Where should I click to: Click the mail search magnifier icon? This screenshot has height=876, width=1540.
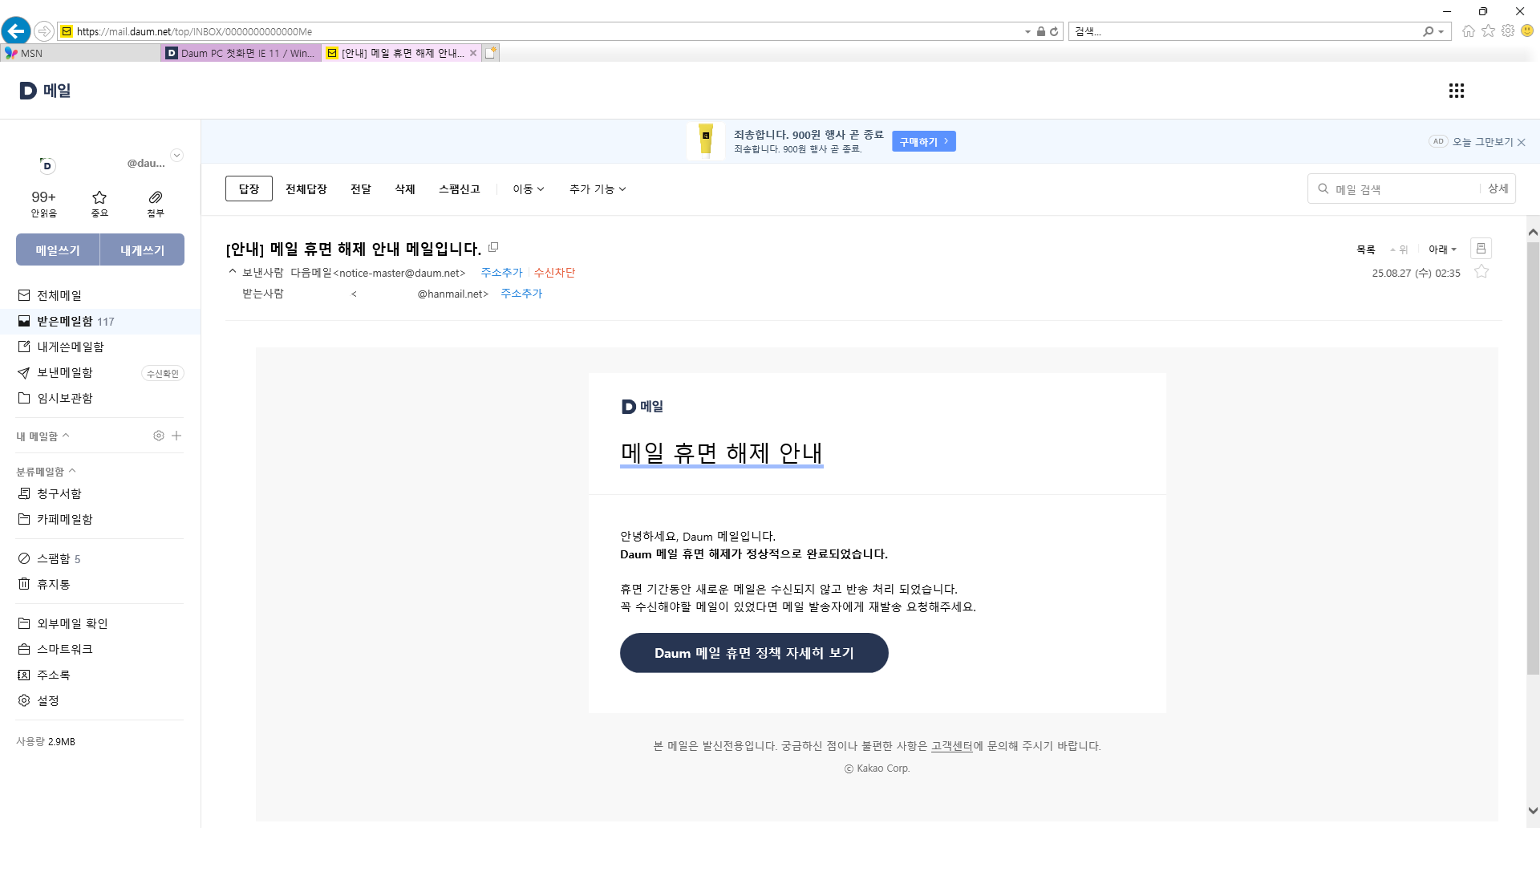(x=1323, y=189)
